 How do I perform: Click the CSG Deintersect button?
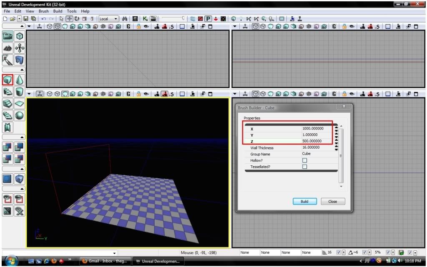[x=19, y=159]
